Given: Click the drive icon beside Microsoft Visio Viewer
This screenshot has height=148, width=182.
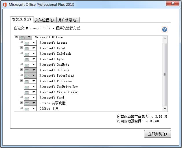Looking at the screenshot, I should coord(27,92).
